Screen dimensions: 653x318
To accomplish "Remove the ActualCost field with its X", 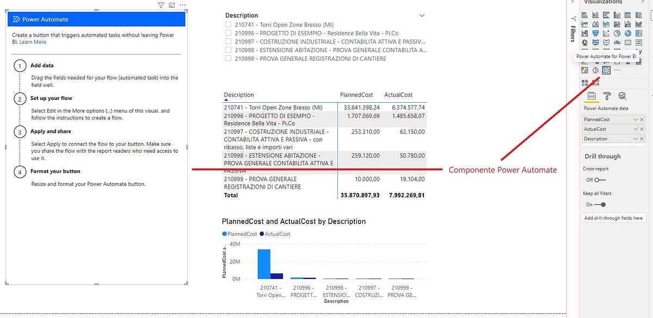I will click(642, 129).
